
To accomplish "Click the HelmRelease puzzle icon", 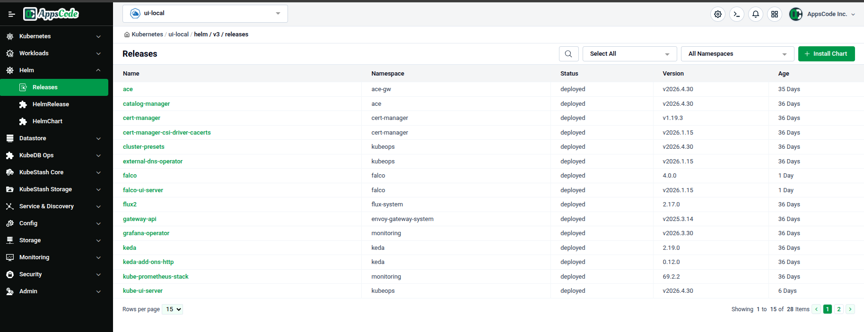I will (23, 104).
